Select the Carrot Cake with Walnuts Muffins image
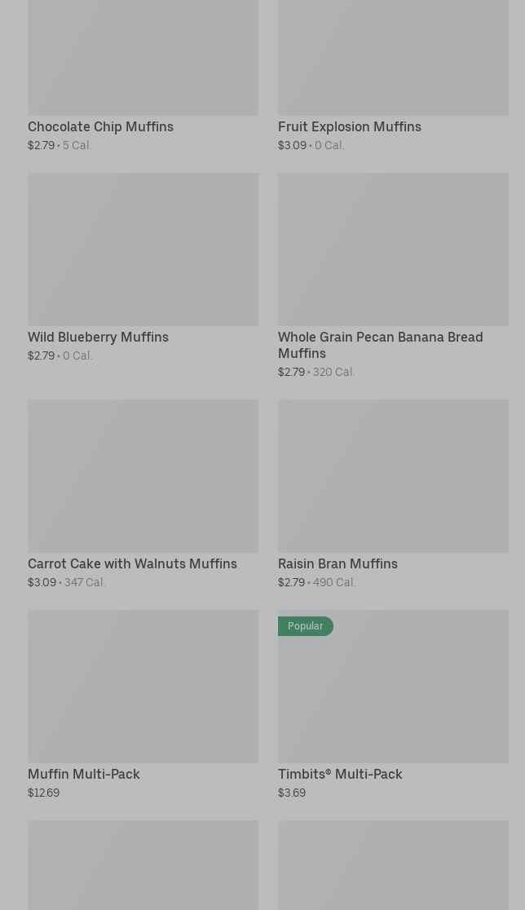The height and width of the screenshot is (910, 525). tap(143, 475)
